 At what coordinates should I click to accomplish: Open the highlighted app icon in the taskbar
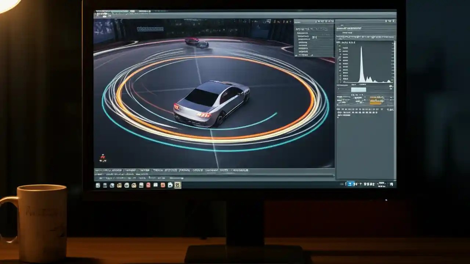177,185
